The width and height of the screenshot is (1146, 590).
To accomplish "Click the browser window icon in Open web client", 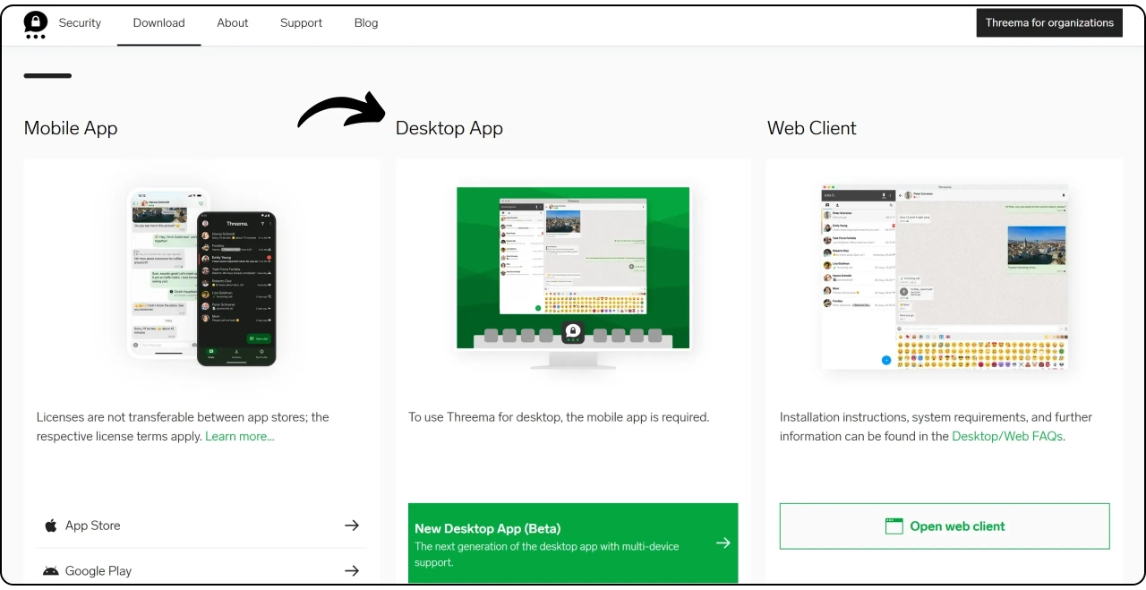I will point(894,526).
